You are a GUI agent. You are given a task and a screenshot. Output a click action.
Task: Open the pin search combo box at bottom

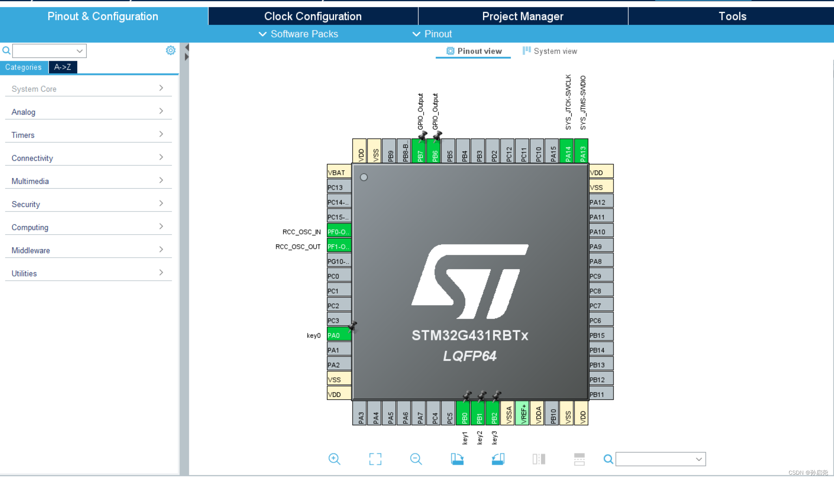(660, 459)
